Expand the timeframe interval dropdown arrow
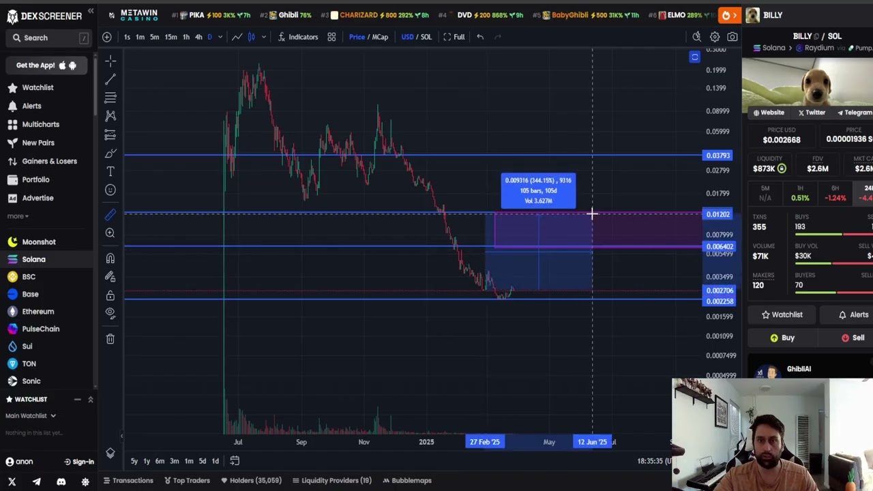This screenshot has height=491, width=873. pos(220,37)
